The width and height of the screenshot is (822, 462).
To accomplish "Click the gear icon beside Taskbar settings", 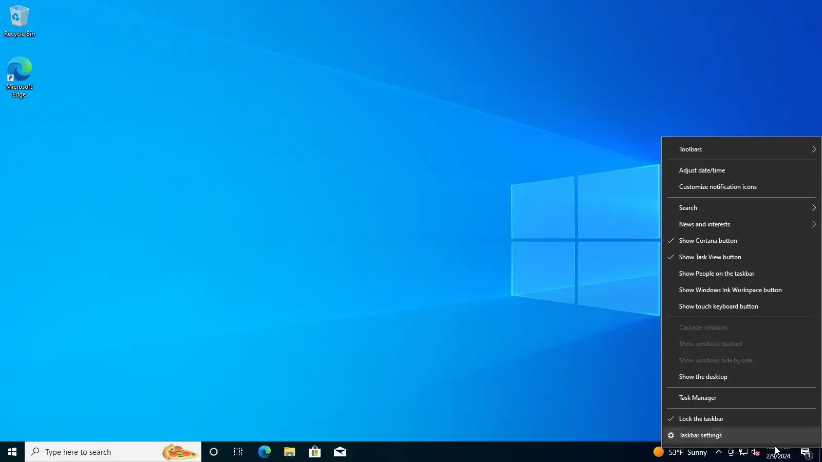I will [670, 435].
